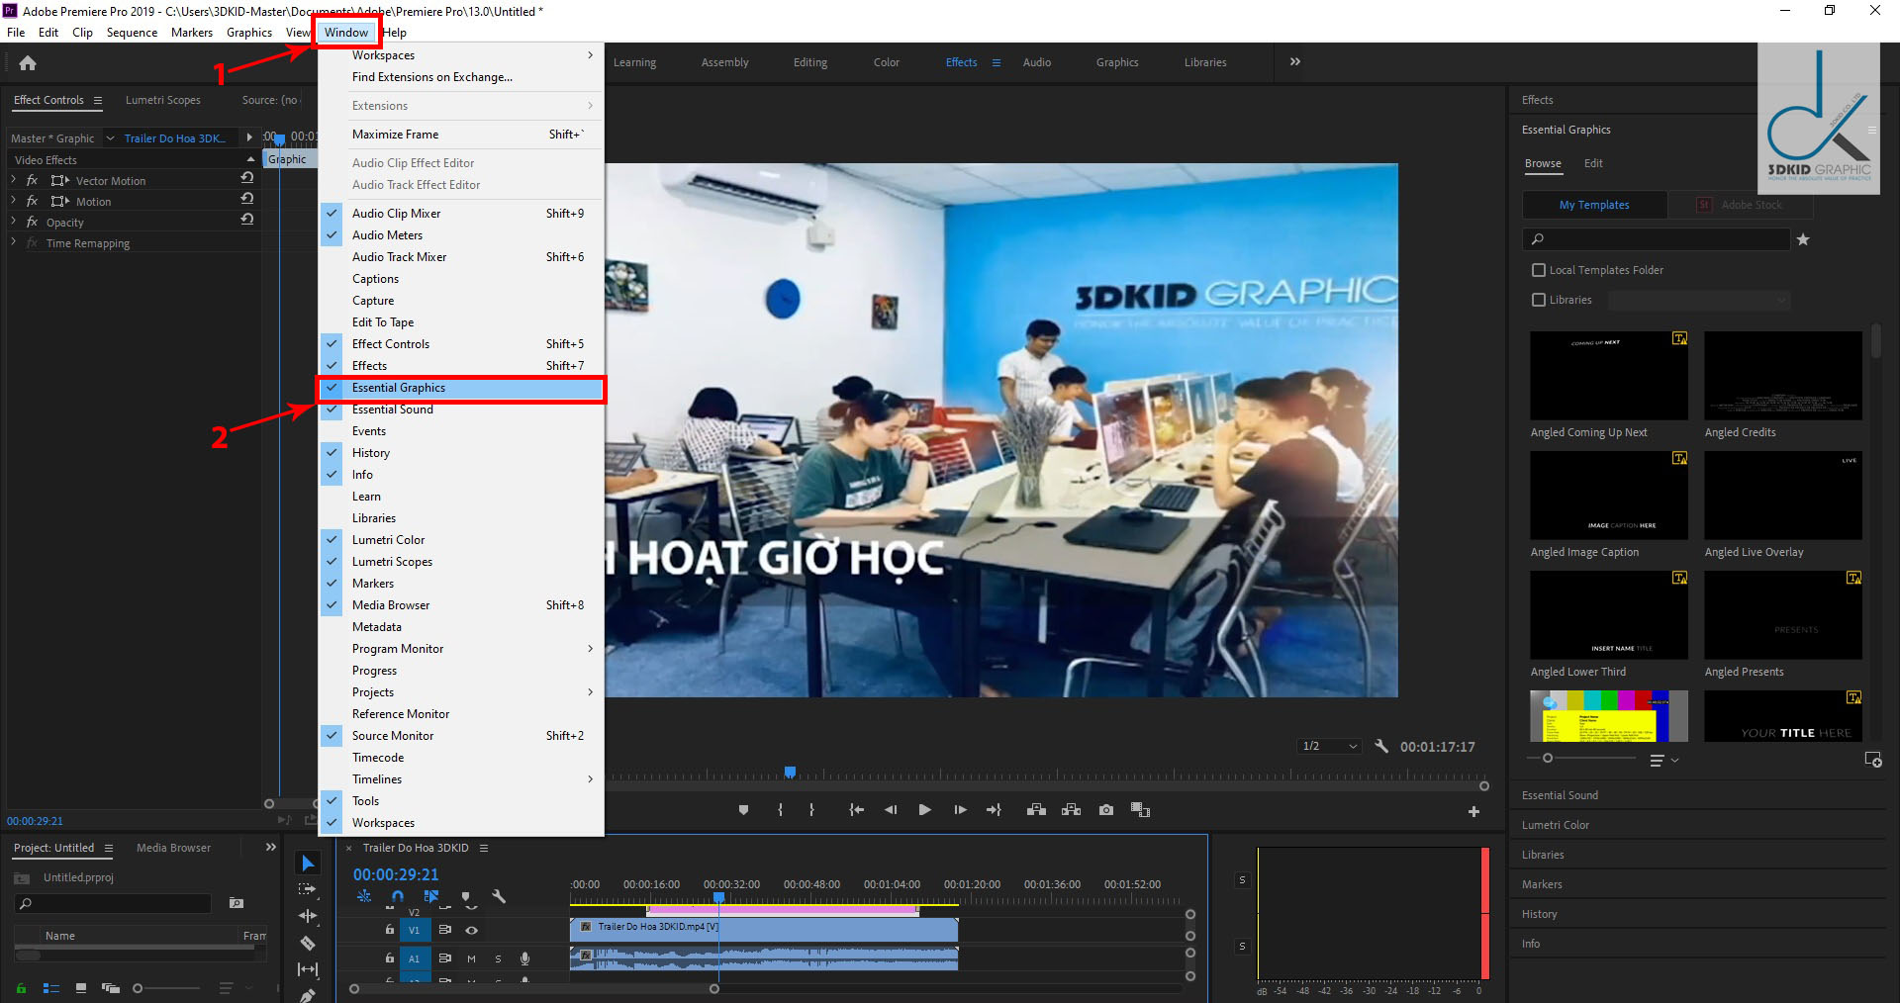Check Local Templates Folder checkbox
This screenshot has height=1003, width=1900.
point(1539,270)
